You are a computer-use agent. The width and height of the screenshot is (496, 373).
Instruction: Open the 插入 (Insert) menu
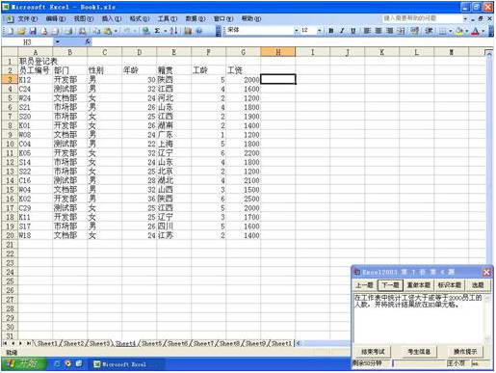tap(112, 18)
